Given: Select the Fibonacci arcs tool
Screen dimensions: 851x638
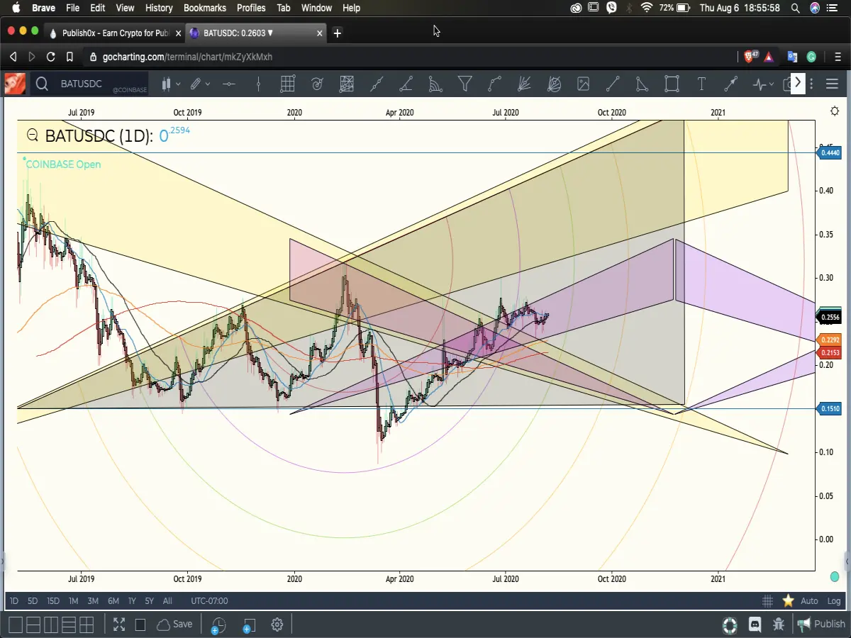Looking at the screenshot, I should pyautogui.click(x=435, y=84).
